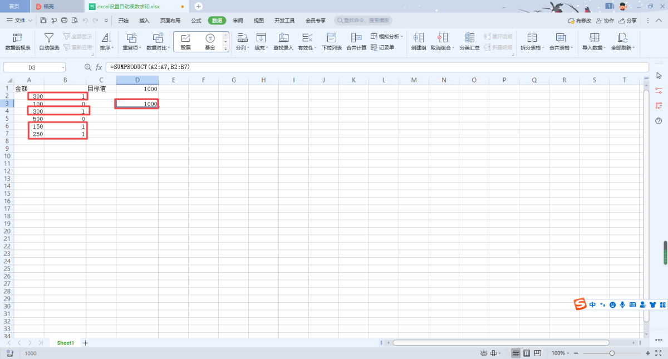Switch to the 公式 formulas ribbon tab

click(196, 21)
